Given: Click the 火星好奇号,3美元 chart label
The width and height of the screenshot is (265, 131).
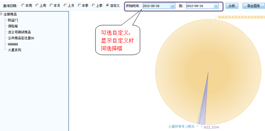Looking at the screenshot, I should (x=181, y=126).
